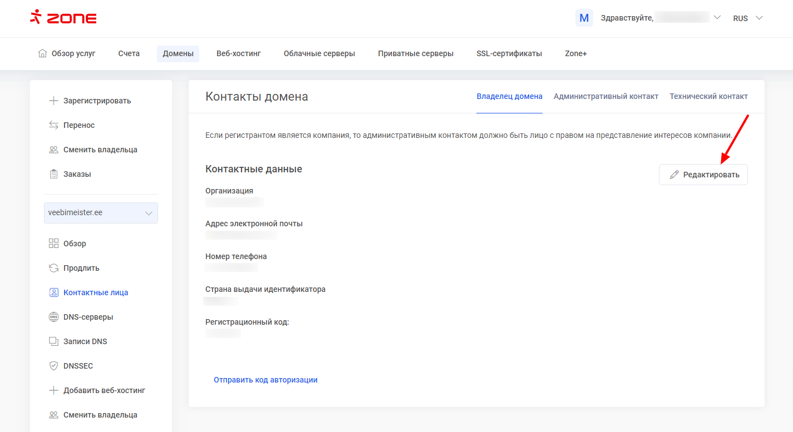Click the Отправить код авторизации link
Image resolution: width=793 pixels, height=432 pixels.
click(x=265, y=380)
